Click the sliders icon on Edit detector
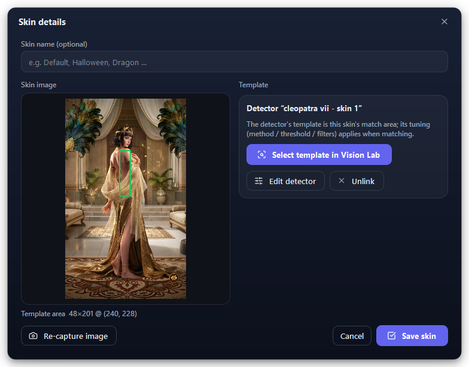The height and width of the screenshot is (367, 469). [x=258, y=181]
